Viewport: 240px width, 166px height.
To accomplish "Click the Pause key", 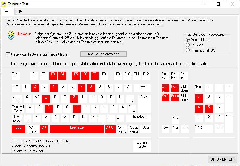I will 184,76.
